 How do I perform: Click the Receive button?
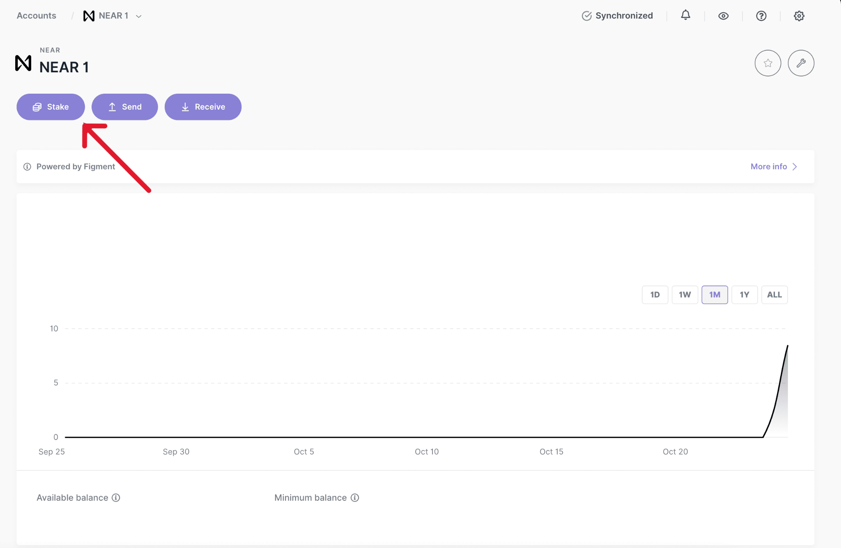point(203,107)
